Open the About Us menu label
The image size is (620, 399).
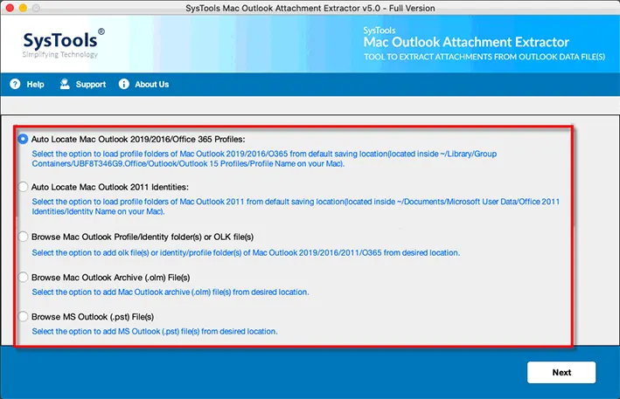(152, 85)
